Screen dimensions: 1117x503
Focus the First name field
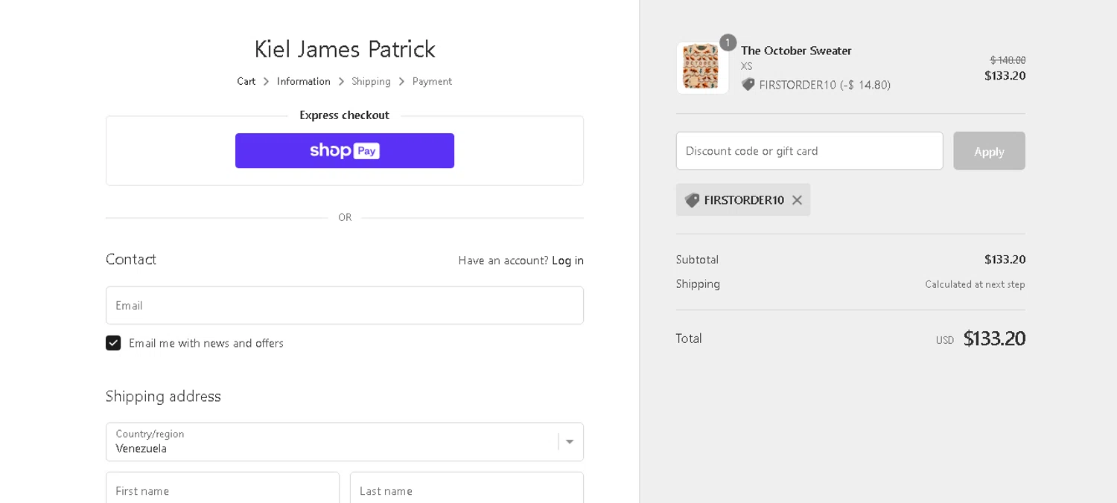pos(223,488)
